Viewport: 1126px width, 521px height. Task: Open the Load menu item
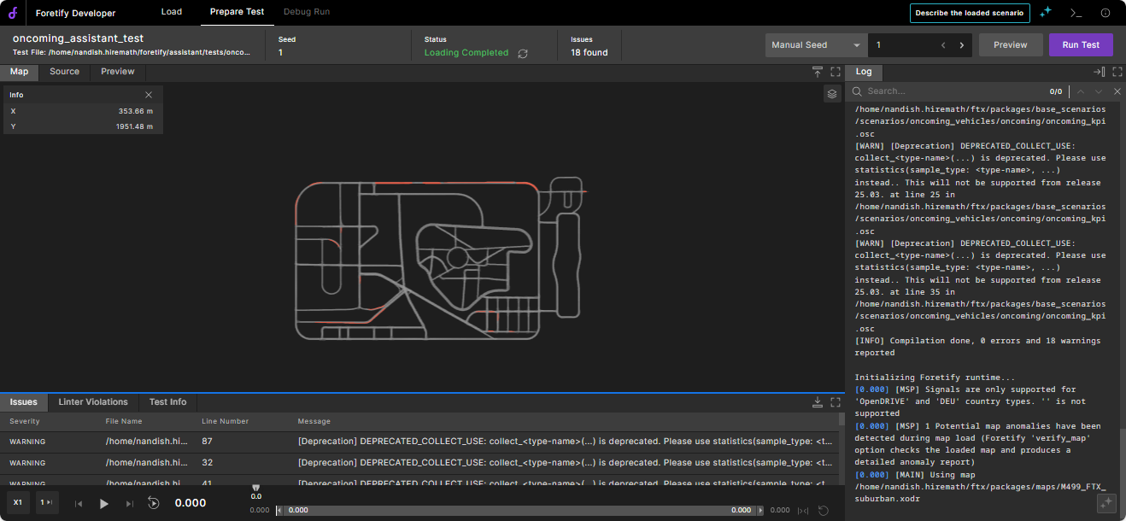point(171,12)
